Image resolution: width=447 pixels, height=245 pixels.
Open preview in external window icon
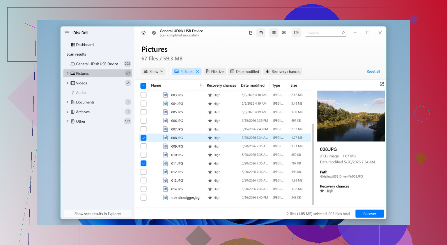coord(382,84)
